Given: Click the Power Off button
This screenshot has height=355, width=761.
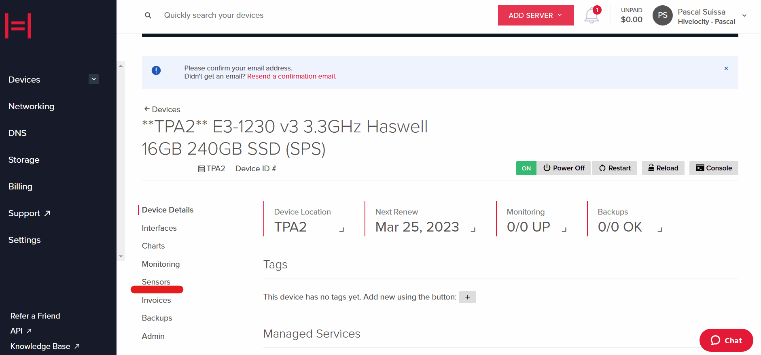Looking at the screenshot, I should [x=564, y=168].
